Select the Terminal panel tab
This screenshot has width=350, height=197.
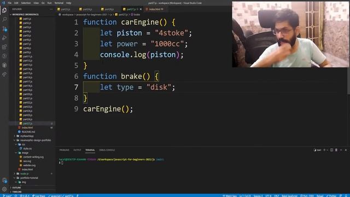click(90, 150)
